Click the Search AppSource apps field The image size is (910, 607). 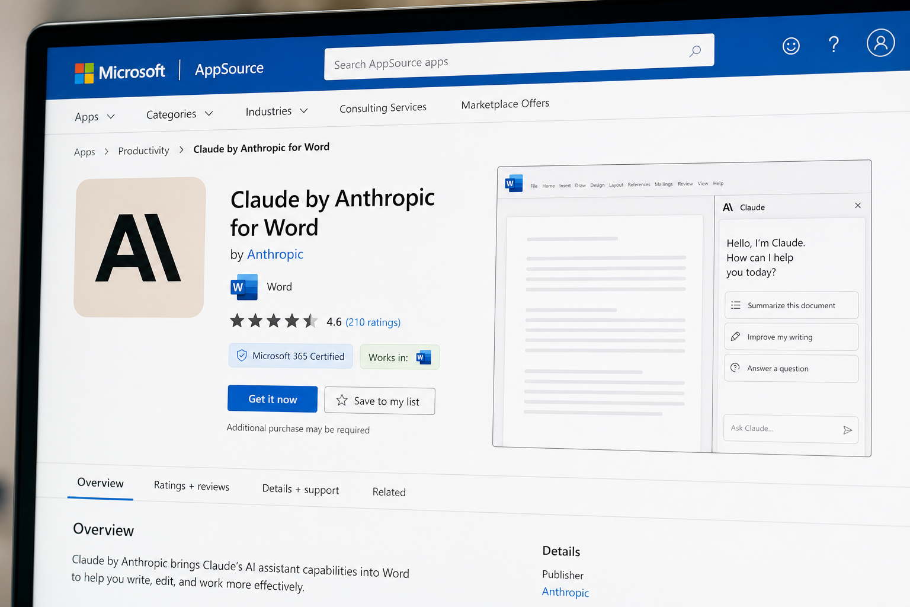point(519,57)
